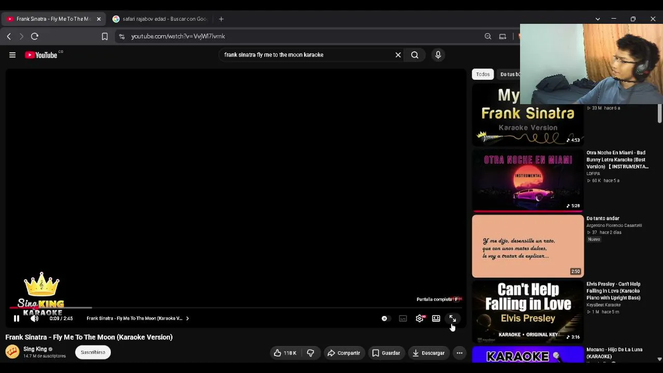Select the partially hidden 'De tus bú…' chip

(509, 74)
